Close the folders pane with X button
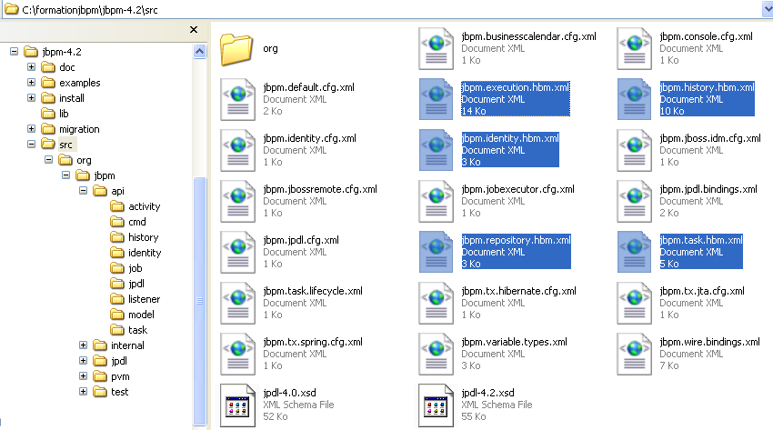Viewport: 773px width, 430px height. (x=194, y=29)
